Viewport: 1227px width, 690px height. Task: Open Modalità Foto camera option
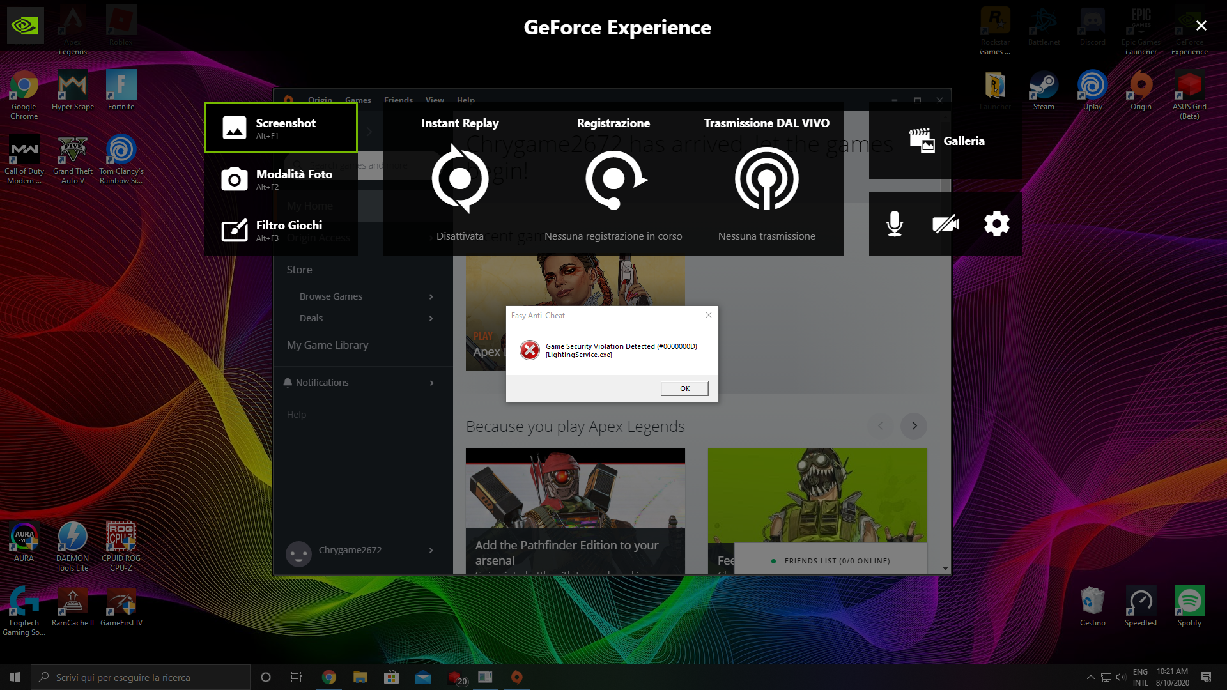coord(281,179)
